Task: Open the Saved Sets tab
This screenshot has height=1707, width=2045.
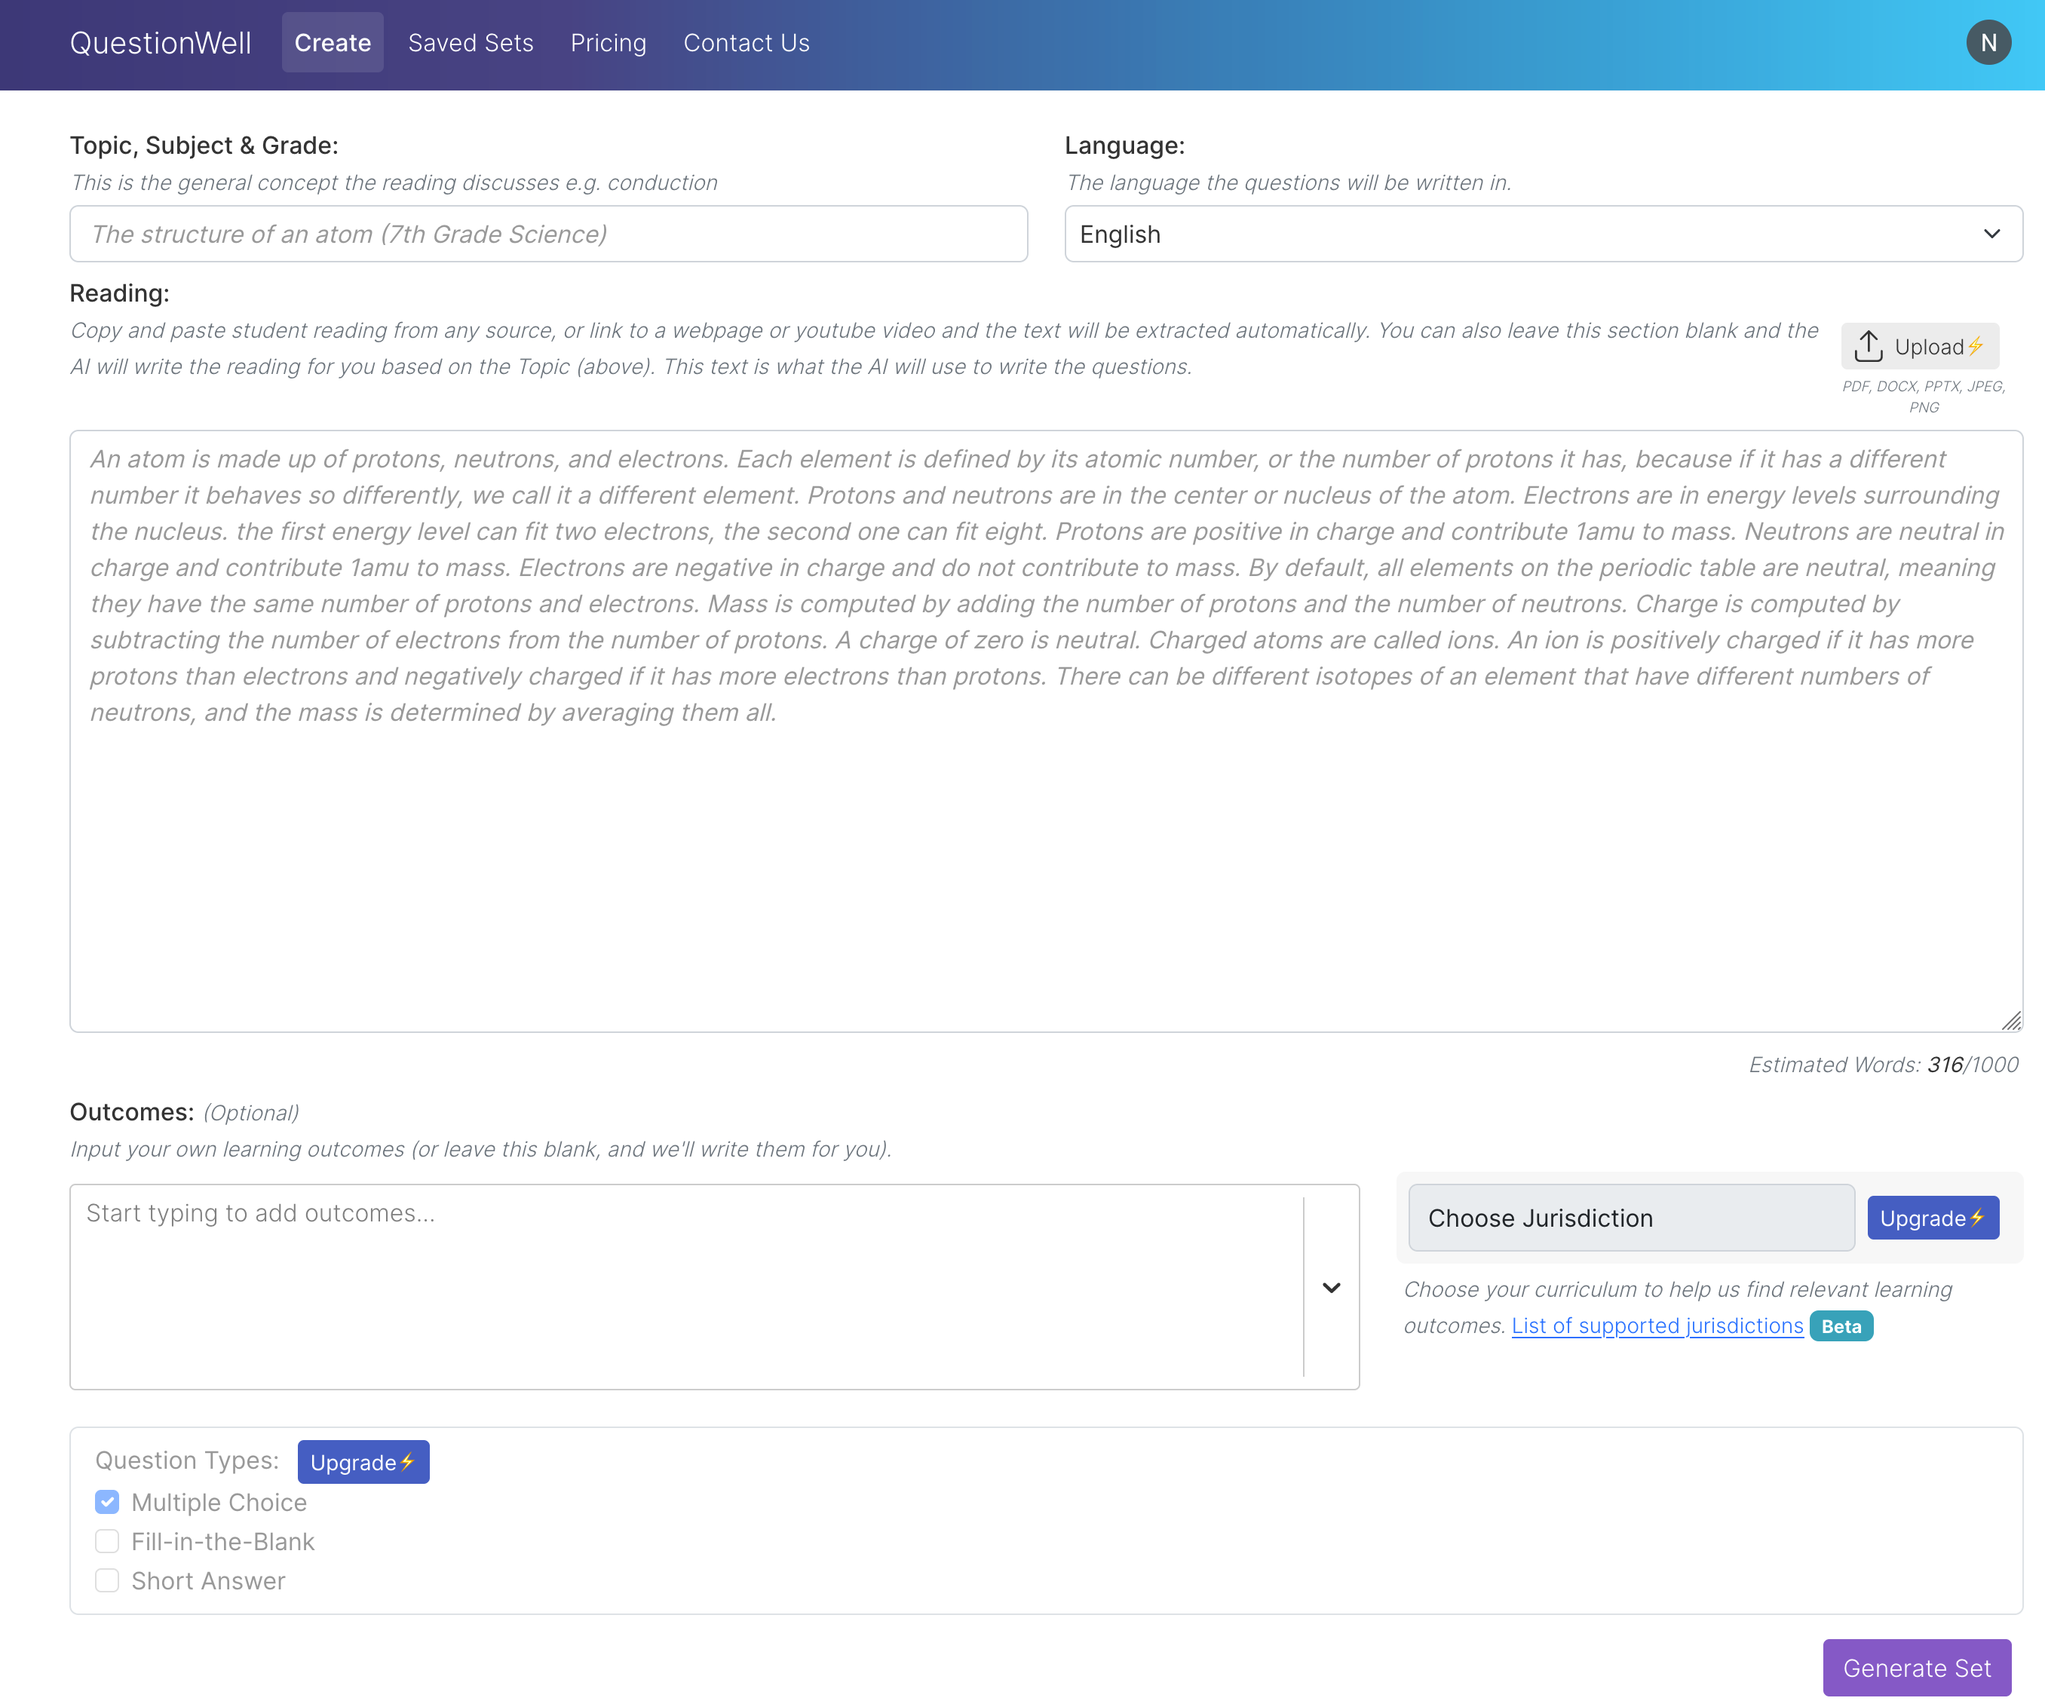Action: point(471,43)
